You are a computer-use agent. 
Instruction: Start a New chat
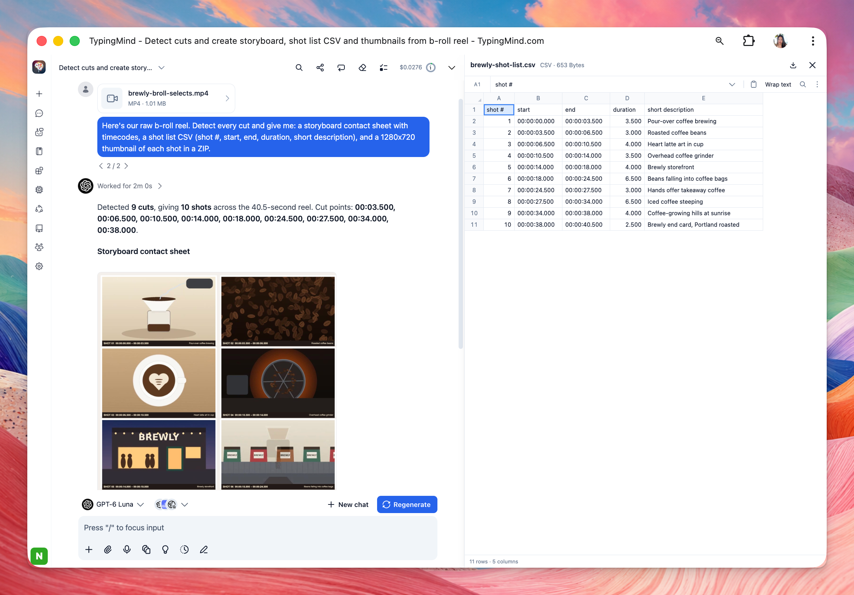[348, 504]
